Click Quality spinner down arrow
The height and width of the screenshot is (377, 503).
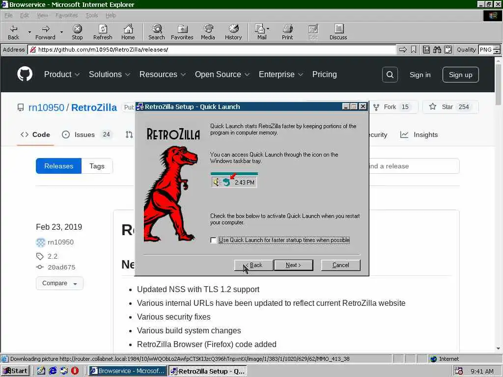[497, 52]
